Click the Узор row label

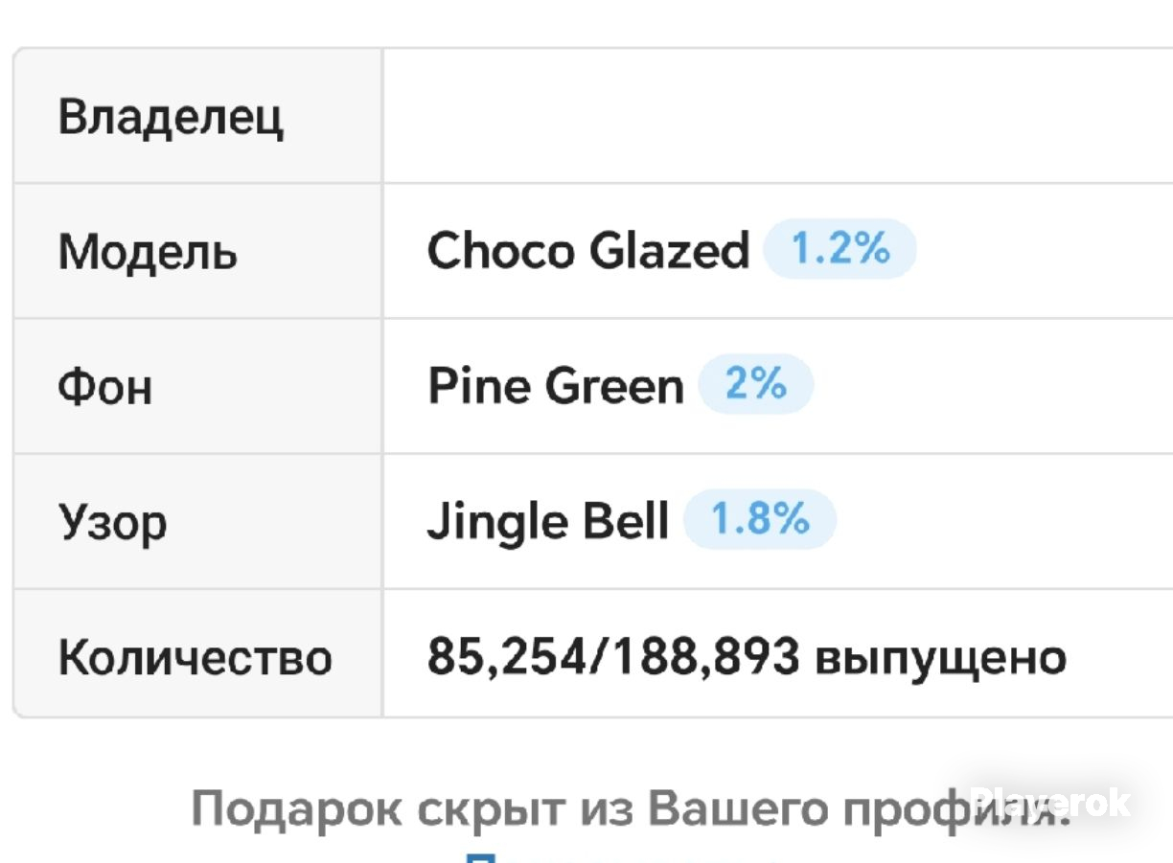(112, 524)
